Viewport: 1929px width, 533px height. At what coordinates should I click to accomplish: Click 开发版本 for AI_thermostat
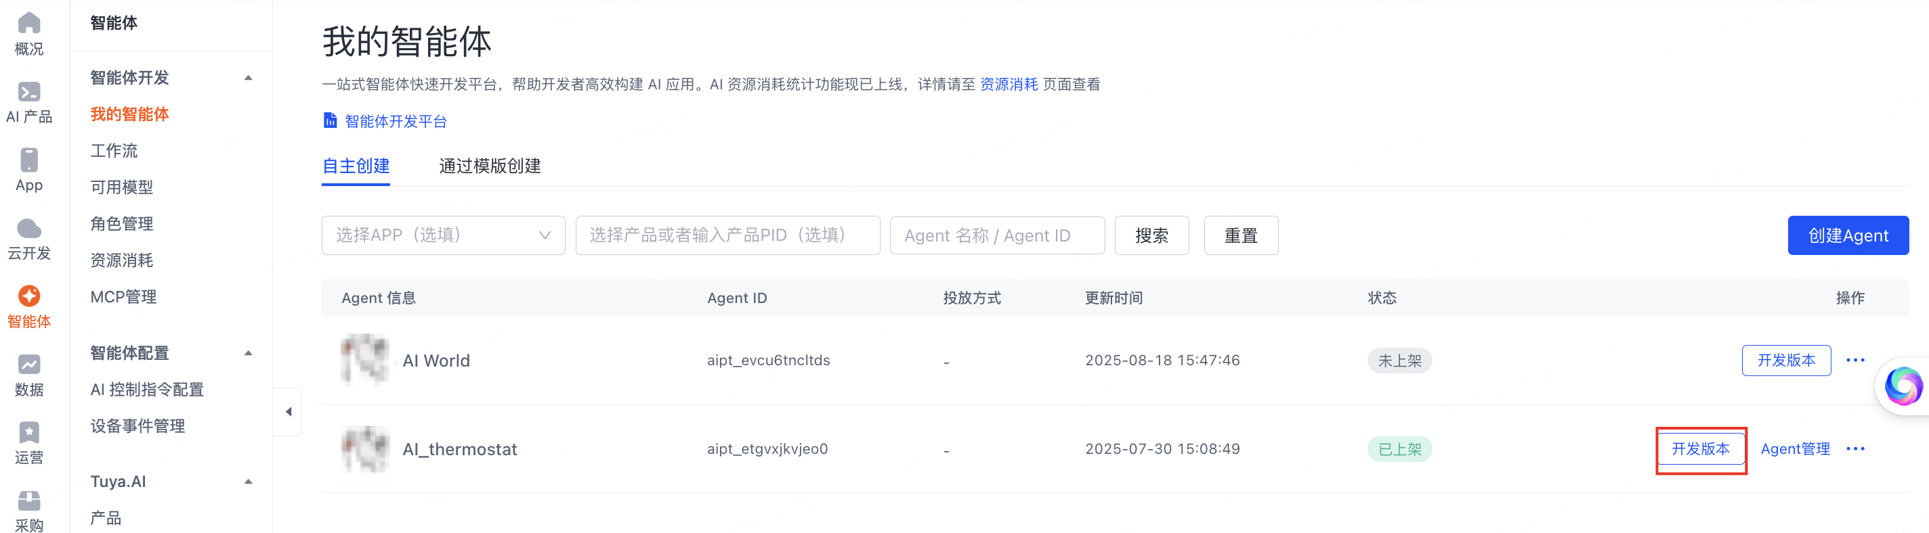(x=1701, y=448)
